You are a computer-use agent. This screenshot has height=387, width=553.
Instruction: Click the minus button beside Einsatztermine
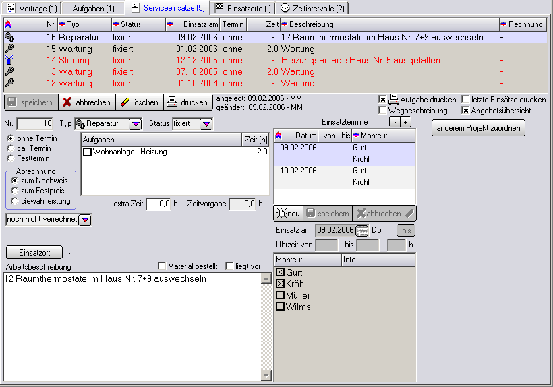[395, 122]
